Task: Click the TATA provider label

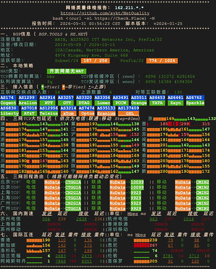Action: pos(157,103)
